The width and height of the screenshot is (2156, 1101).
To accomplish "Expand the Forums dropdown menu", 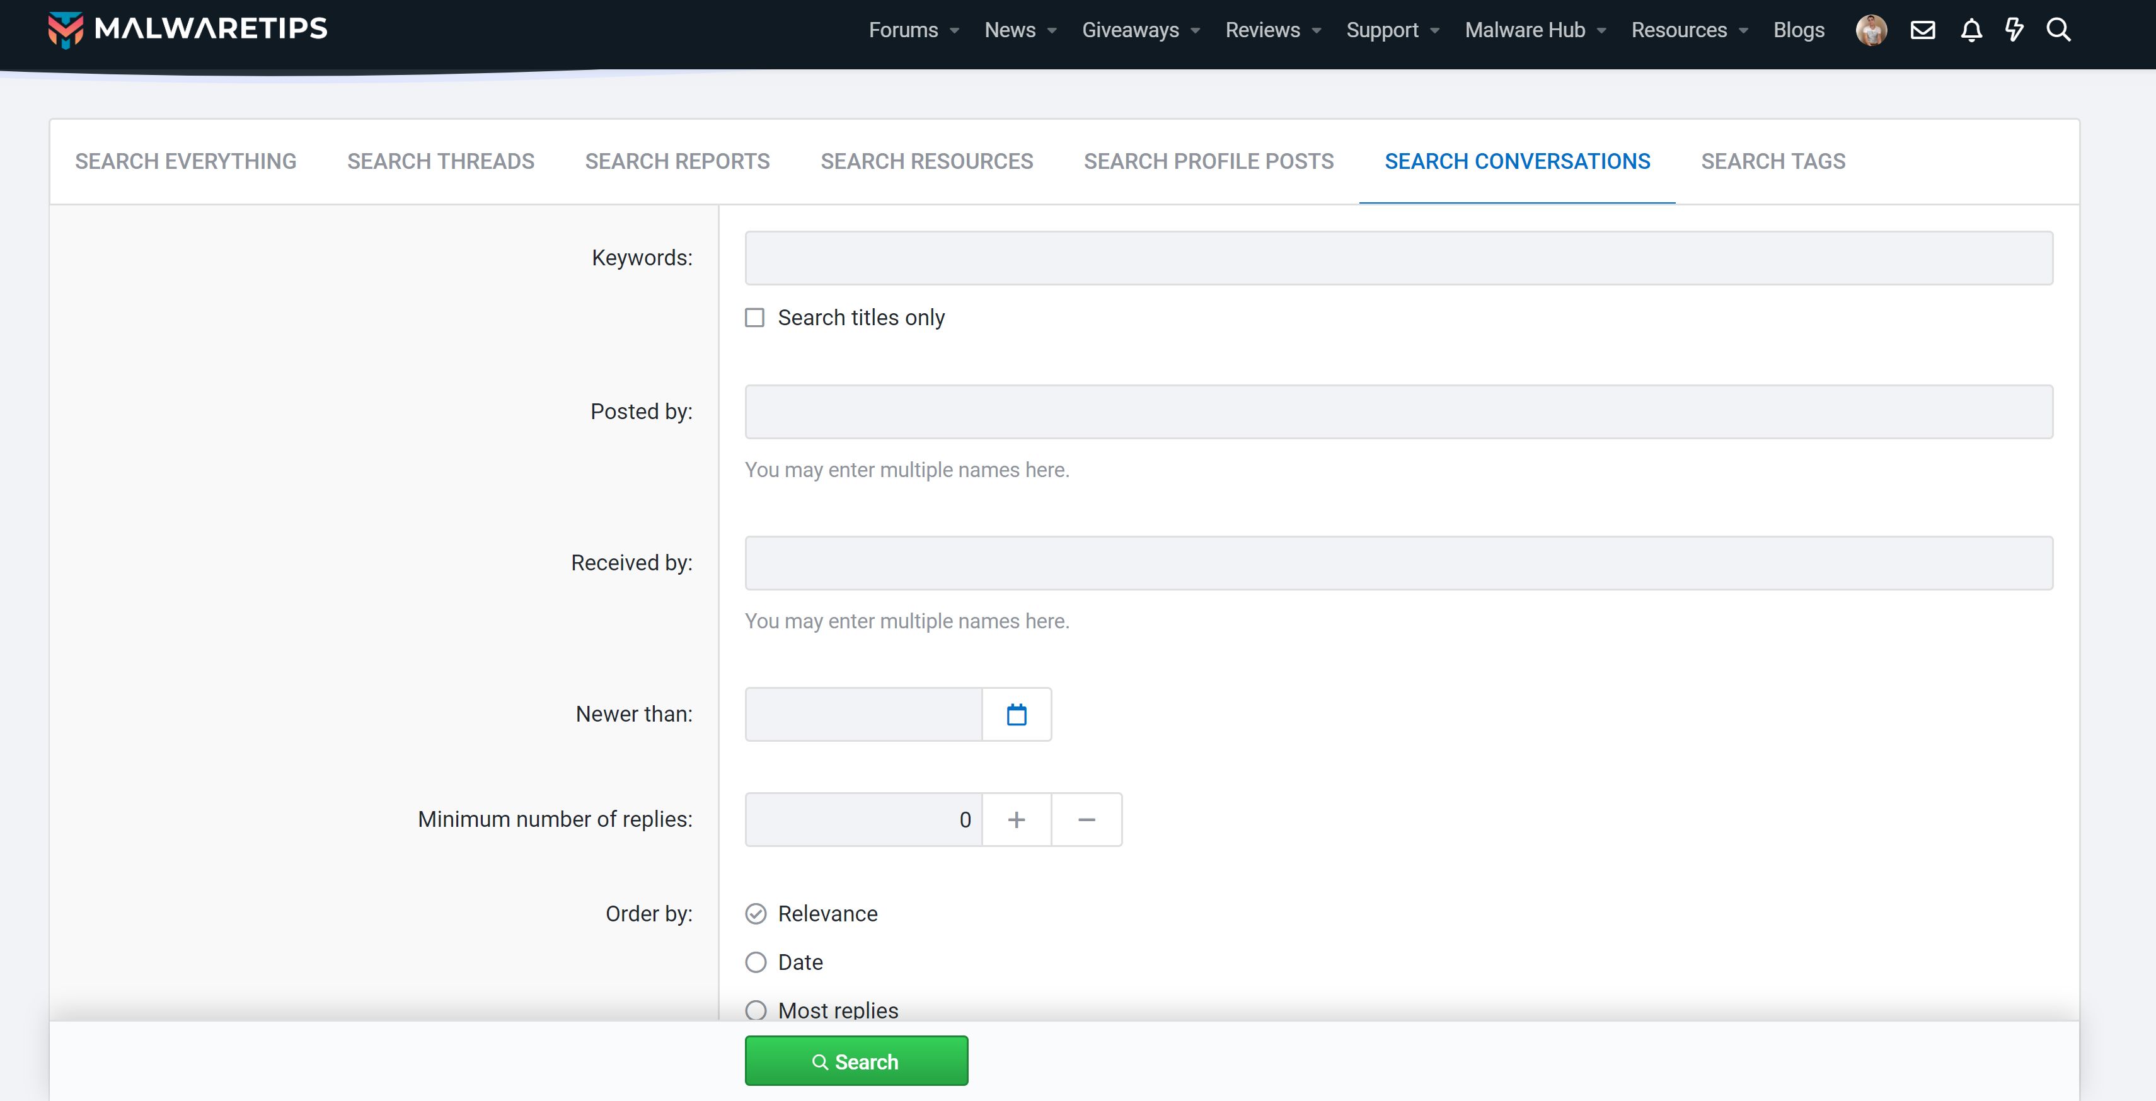I will tap(954, 30).
